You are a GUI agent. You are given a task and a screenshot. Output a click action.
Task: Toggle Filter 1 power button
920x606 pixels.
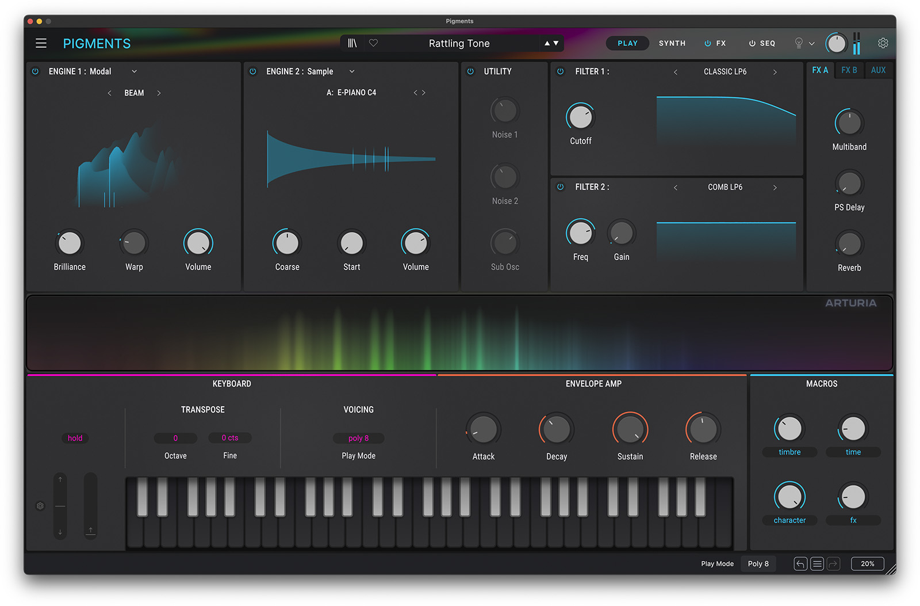560,71
